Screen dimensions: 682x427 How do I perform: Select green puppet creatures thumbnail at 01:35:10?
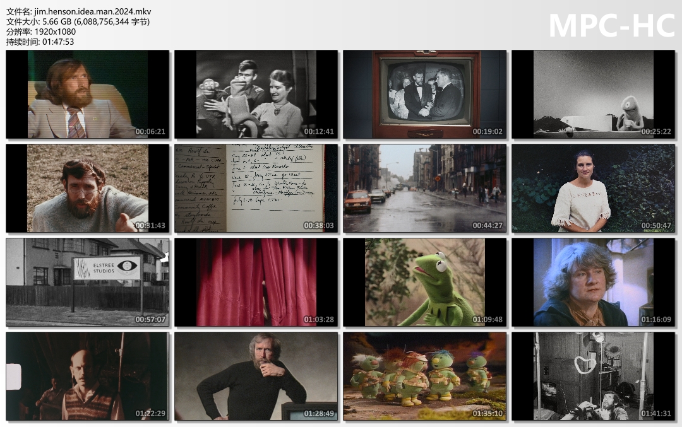pos(424,376)
